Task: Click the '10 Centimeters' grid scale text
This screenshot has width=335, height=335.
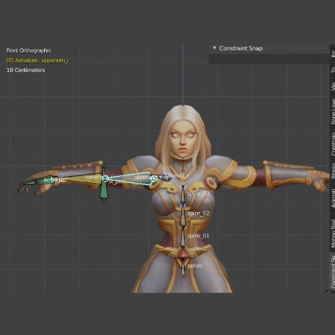Action: click(x=26, y=70)
